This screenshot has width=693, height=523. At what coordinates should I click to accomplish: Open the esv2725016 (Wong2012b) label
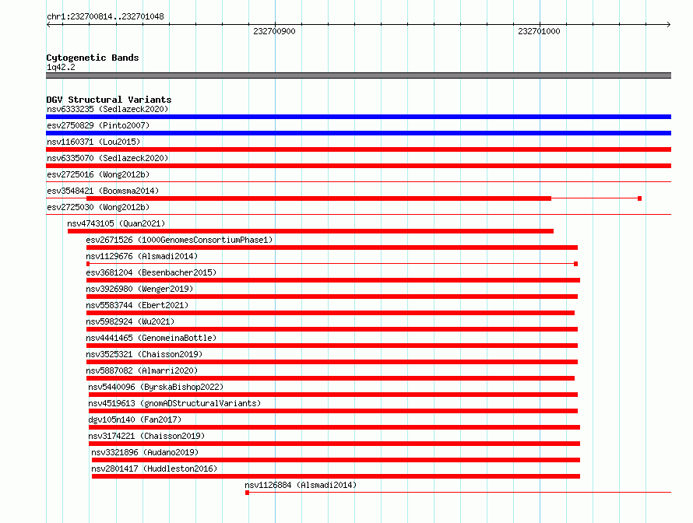click(x=98, y=174)
